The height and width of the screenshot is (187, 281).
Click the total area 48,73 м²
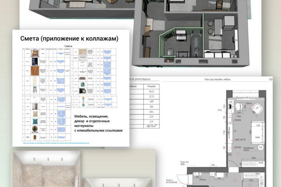click(x=151, y=126)
